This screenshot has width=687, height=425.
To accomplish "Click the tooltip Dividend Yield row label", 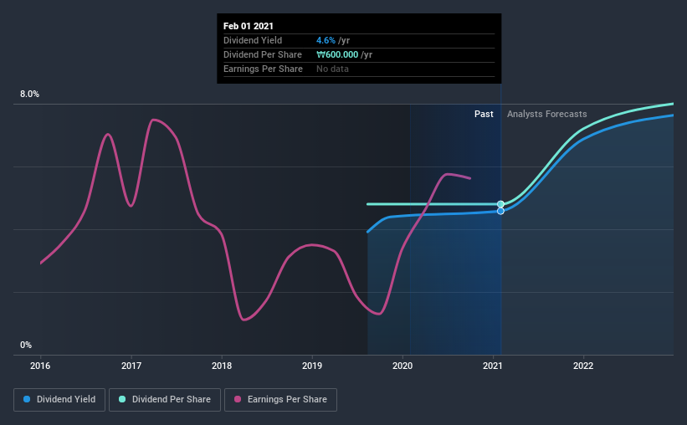I will pyautogui.click(x=253, y=40).
